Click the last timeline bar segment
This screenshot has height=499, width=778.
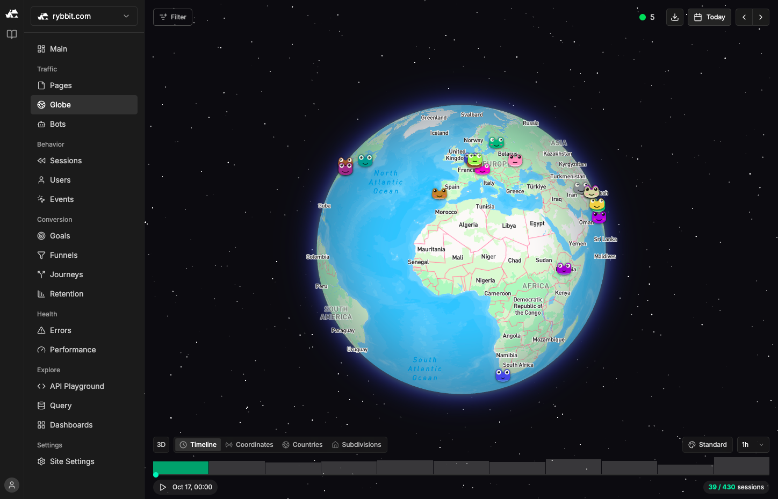(x=741, y=466)
